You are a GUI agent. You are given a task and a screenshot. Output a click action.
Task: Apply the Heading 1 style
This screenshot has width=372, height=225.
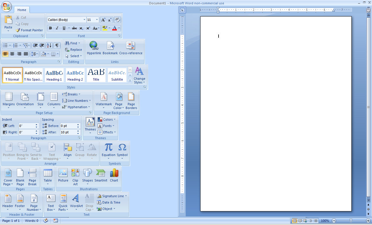54,75
